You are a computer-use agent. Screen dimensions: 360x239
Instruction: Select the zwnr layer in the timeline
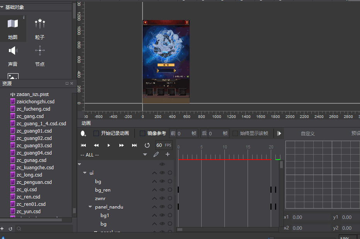(100, 198)
